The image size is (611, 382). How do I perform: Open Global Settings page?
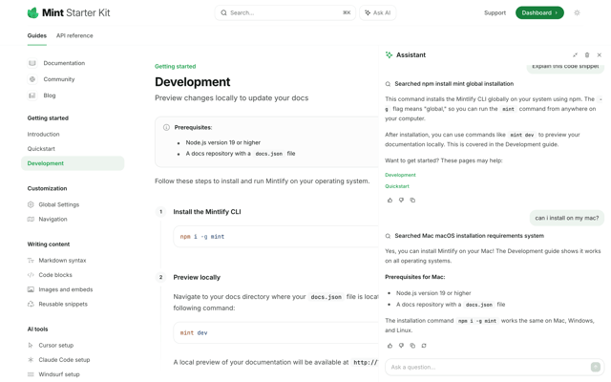click(x=59, y=204)
